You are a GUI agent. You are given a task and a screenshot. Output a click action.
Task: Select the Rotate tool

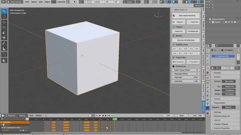tap(4, 27)
